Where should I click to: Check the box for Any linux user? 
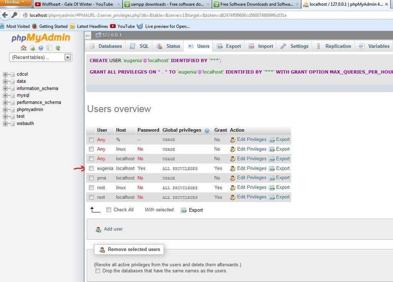(x=91, y=149)
